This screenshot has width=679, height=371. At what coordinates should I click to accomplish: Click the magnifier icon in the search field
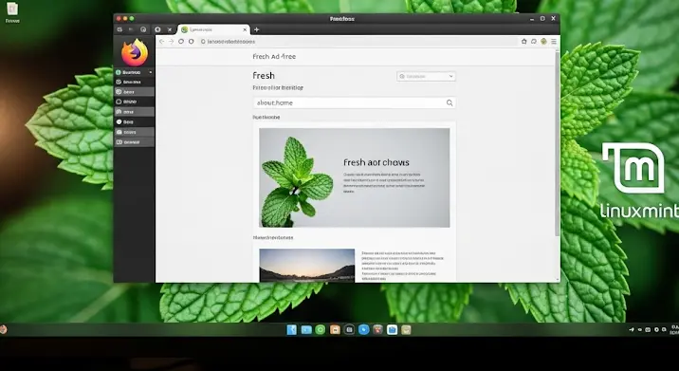[450, 102]
